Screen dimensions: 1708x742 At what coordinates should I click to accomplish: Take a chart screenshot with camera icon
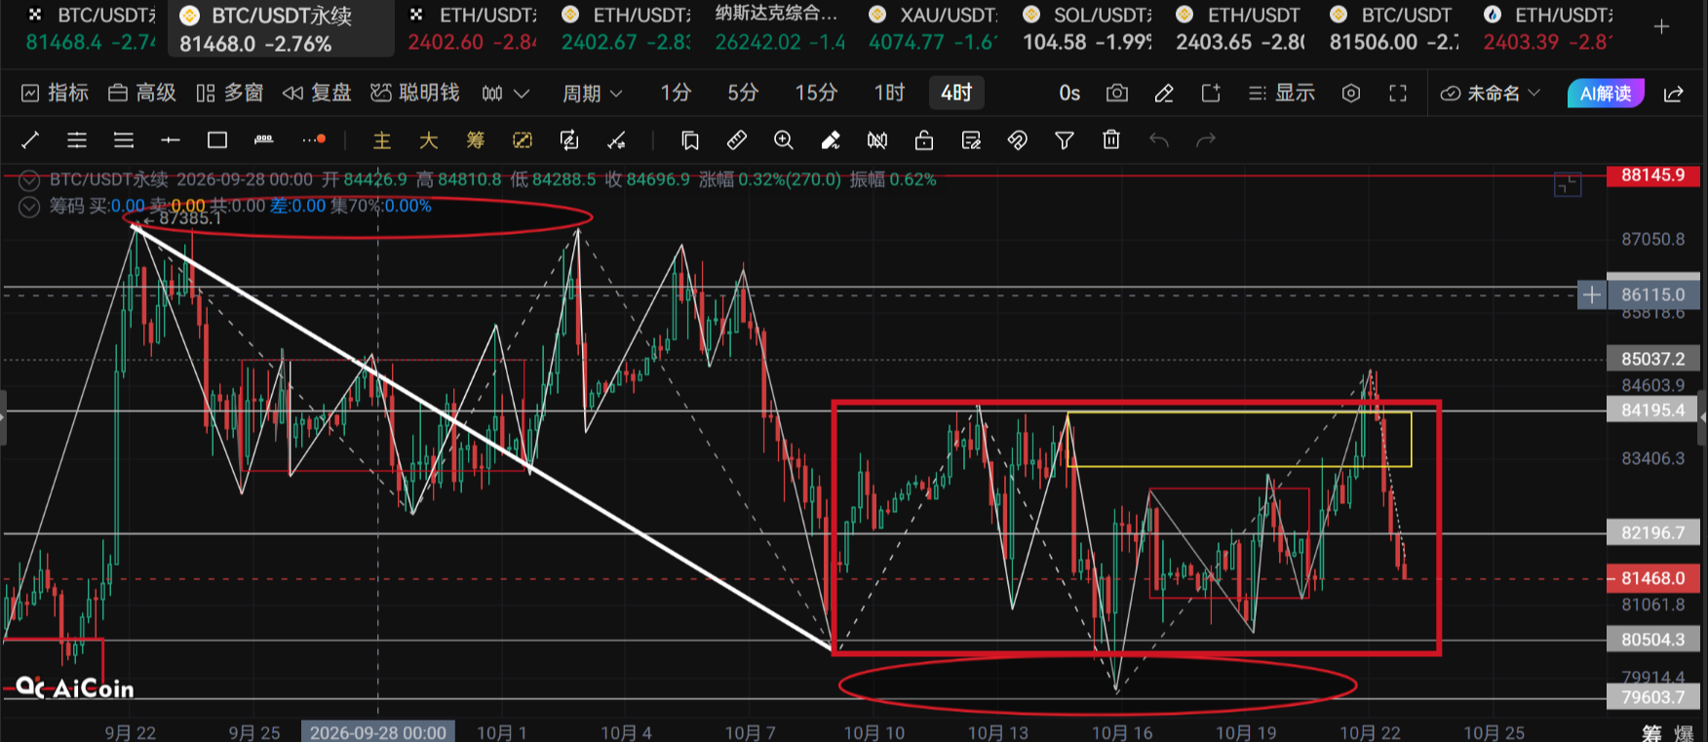1117,93
